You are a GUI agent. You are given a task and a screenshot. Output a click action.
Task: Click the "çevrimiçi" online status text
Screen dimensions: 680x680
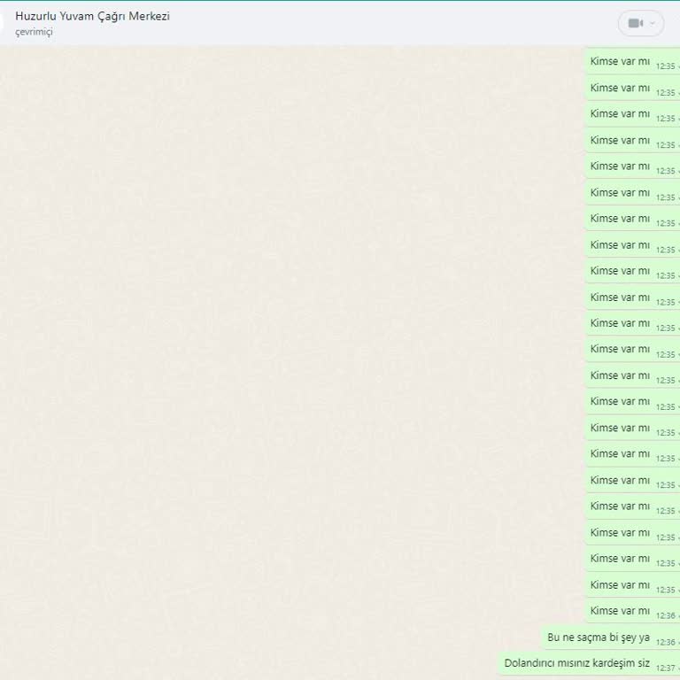pyautogui.click(x=34, y=32)
